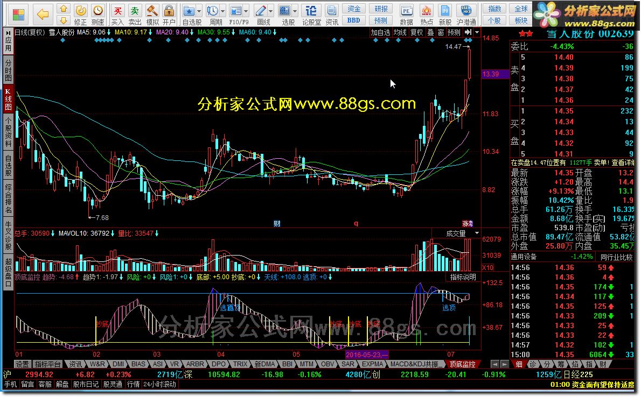This screenshot has width=641, height=397.
Task: Toggle the 复权 price adjustment option
Action: (x=417, y=32)
